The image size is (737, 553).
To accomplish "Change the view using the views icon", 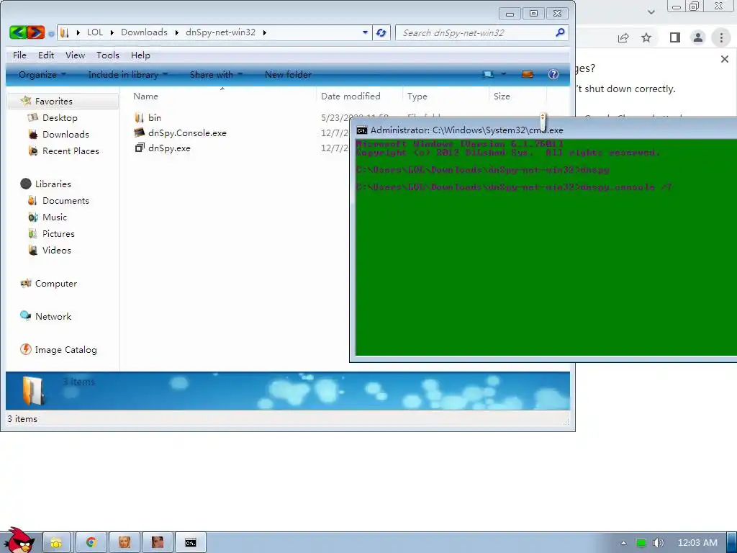I will pyautogui.click(x=489, y=74).
